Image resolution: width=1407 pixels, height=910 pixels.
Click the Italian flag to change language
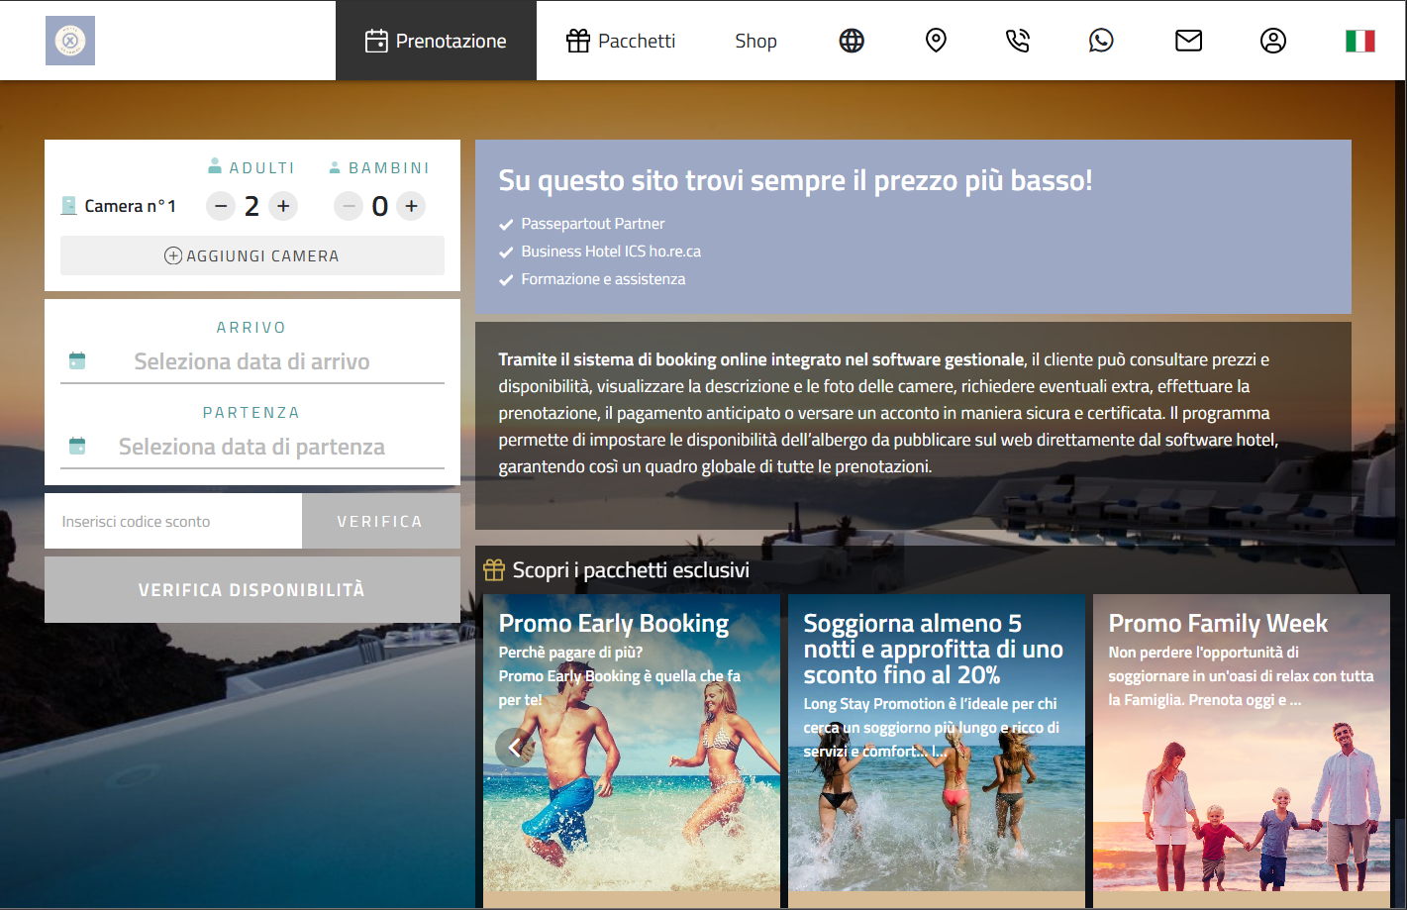pos(1358,41)
